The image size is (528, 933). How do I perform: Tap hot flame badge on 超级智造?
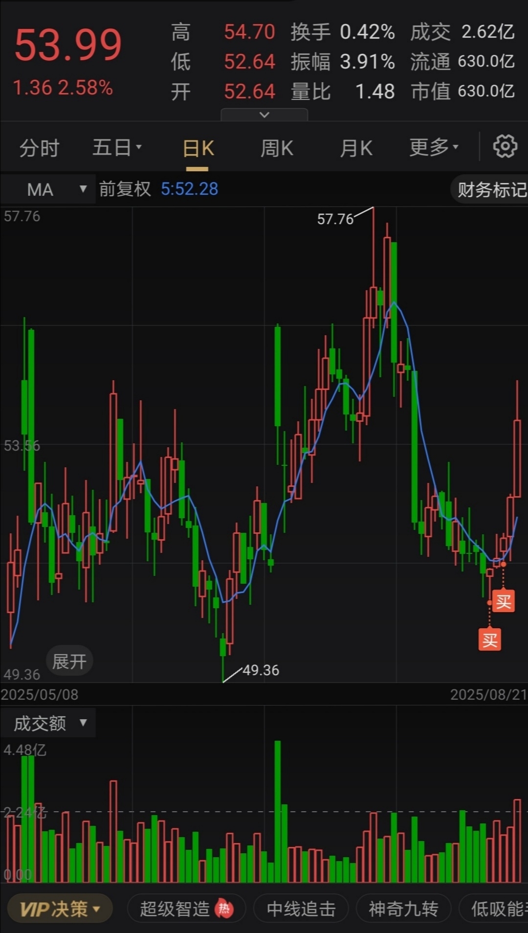224,909
